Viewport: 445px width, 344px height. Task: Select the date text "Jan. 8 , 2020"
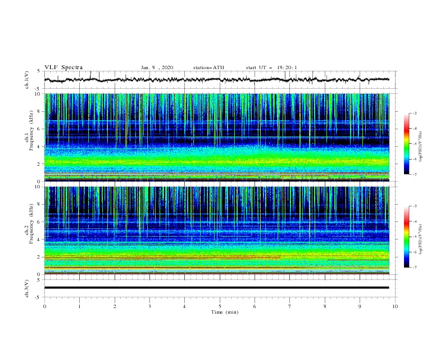pyautogui.click(x=157, y=67)
